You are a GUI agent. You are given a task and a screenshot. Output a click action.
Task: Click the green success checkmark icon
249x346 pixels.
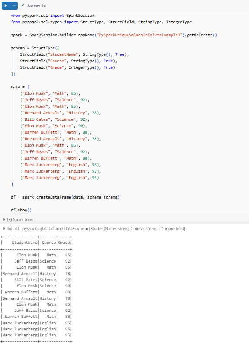[22, 5]
